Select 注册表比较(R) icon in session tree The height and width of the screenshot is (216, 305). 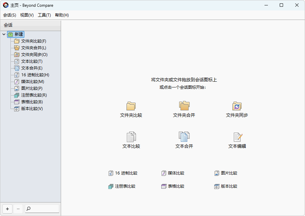tap(17, 95)
